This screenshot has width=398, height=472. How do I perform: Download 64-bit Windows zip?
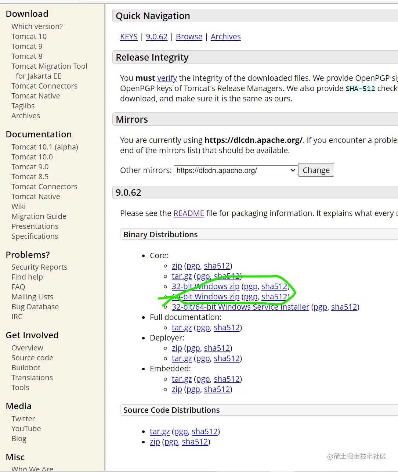click(x=206, y=297)
